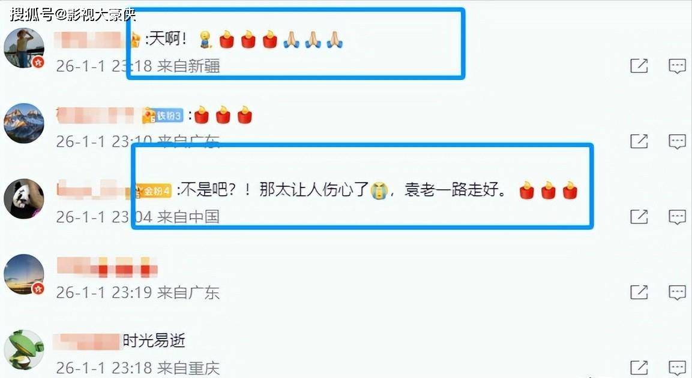Click the 26-1-1 23:04 来自中国 timestamp
Viewport: 692px width, 378px height.
click(137, 217)
